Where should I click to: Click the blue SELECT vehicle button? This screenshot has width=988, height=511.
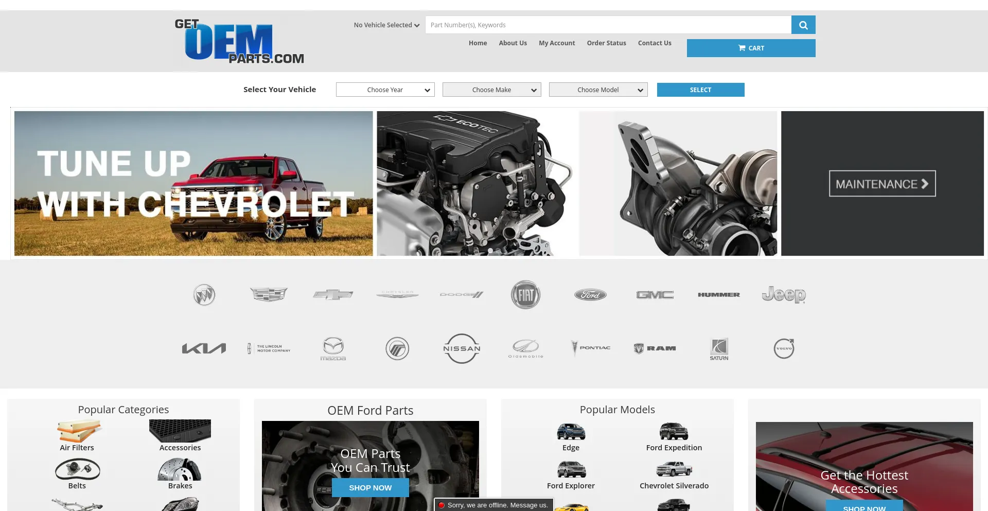point(701,90)
